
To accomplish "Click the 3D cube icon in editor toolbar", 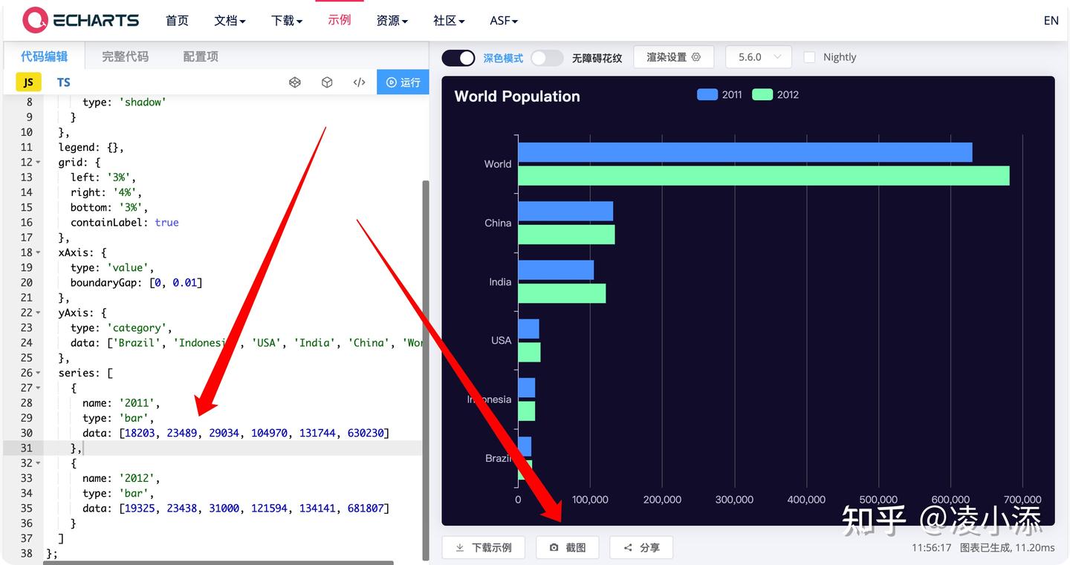I will pyautogui.click(x=327, y=82).
